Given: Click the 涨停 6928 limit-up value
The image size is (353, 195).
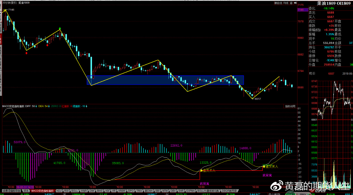Looking at the screenshot, I should 331,56.
